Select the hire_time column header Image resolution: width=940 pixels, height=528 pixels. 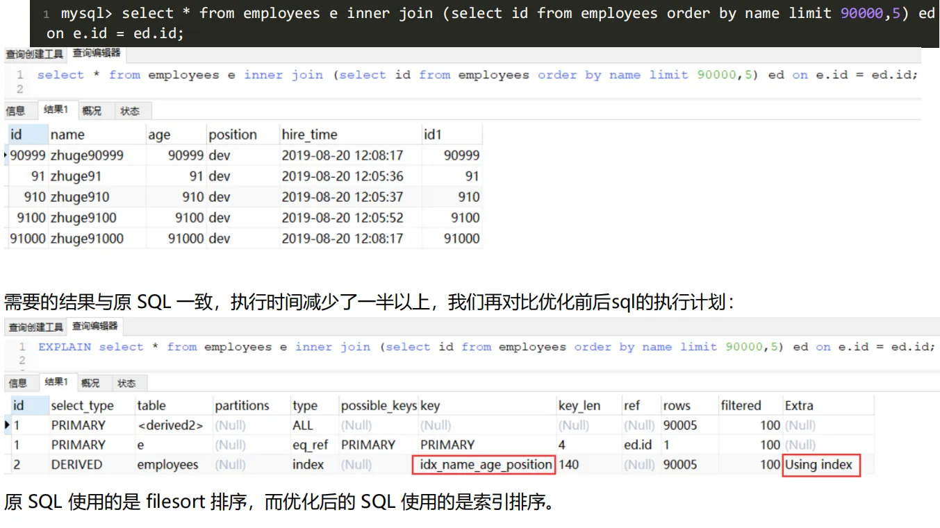(351, 135)
